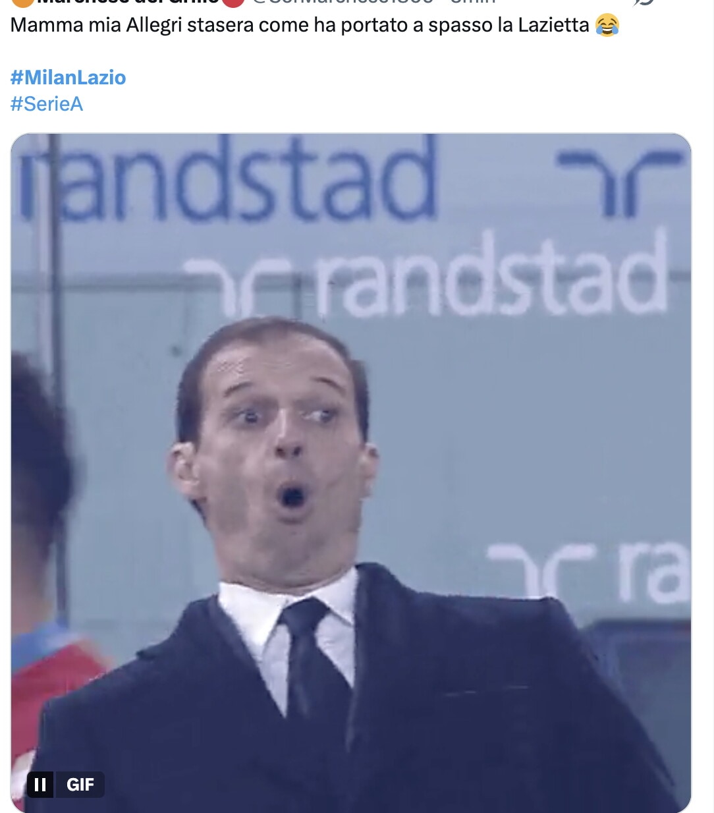This screenshot has height=813, width=714.
Task: Open the #MilanLazio hashtag
Action: click(x=68, y=77)
